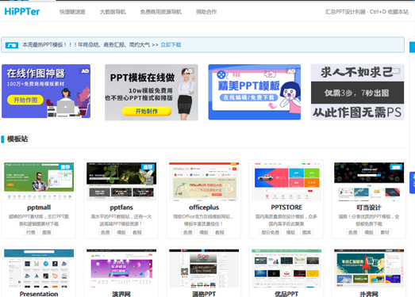Click the blue 广告 badge in the announcement bar
The height and width of the screenshot is (297, 415).
pos(12,45)
